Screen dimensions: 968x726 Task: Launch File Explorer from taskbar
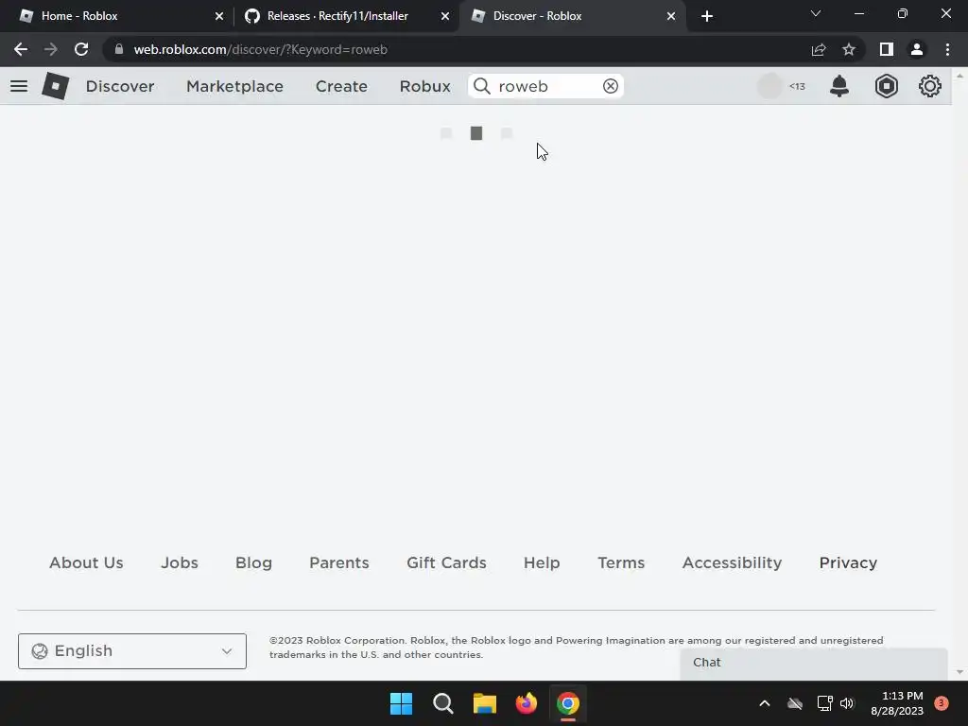pos(485,703)
